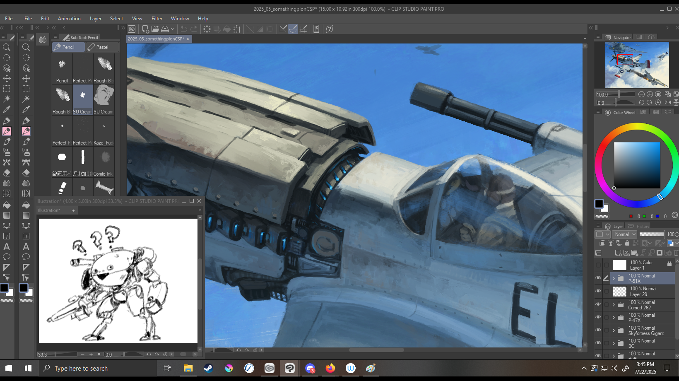This screenshot has height=381, width=679.
Task: Zoom out using Navigator minus icon
Action: tap(641, 94)
